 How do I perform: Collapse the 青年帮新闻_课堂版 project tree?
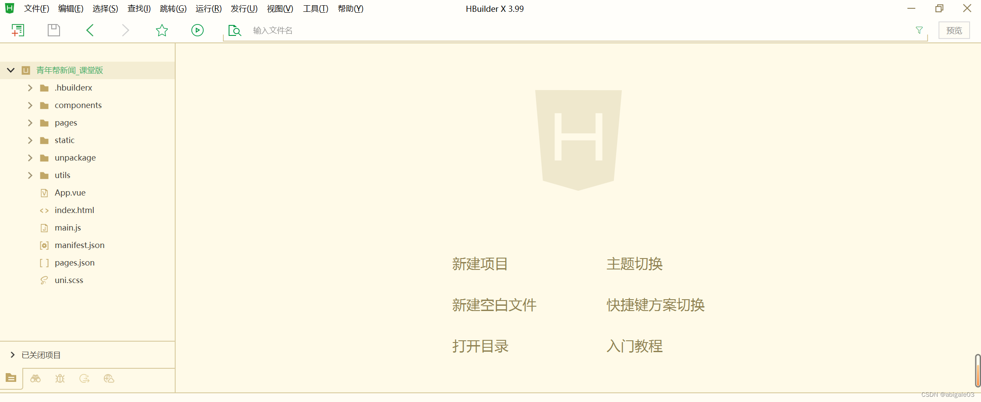pos(11,70)
